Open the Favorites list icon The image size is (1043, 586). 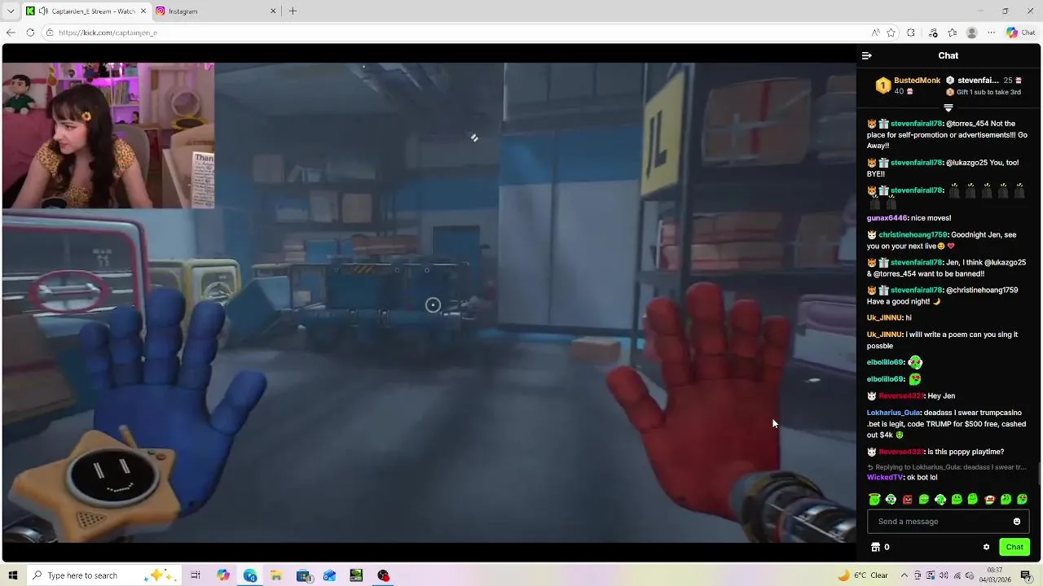click(952, 33)
